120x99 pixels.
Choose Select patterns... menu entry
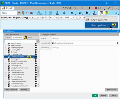tap(100, 25)
